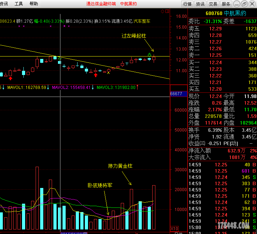Click the 最高 value 12.52
The image size is (257, 234).
coord(250,103)
